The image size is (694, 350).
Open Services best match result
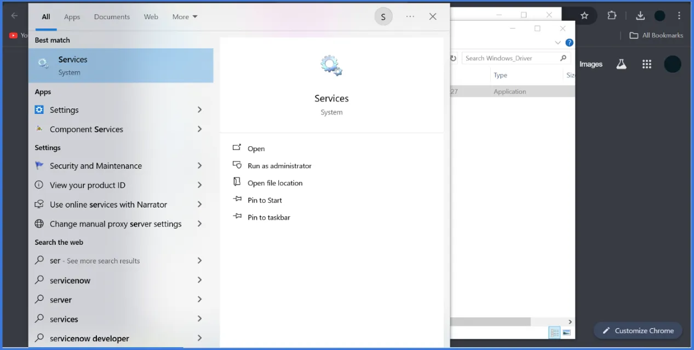pos(121,66)
